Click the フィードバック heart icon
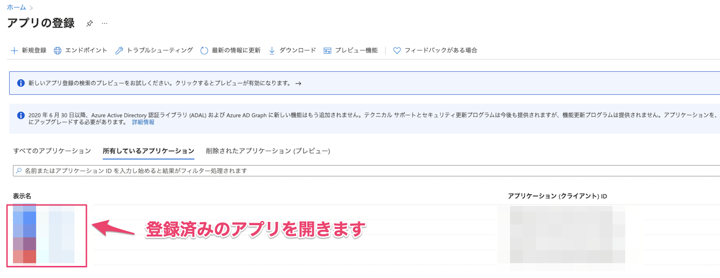Screen dimensions: 720x278 (396, 50)
